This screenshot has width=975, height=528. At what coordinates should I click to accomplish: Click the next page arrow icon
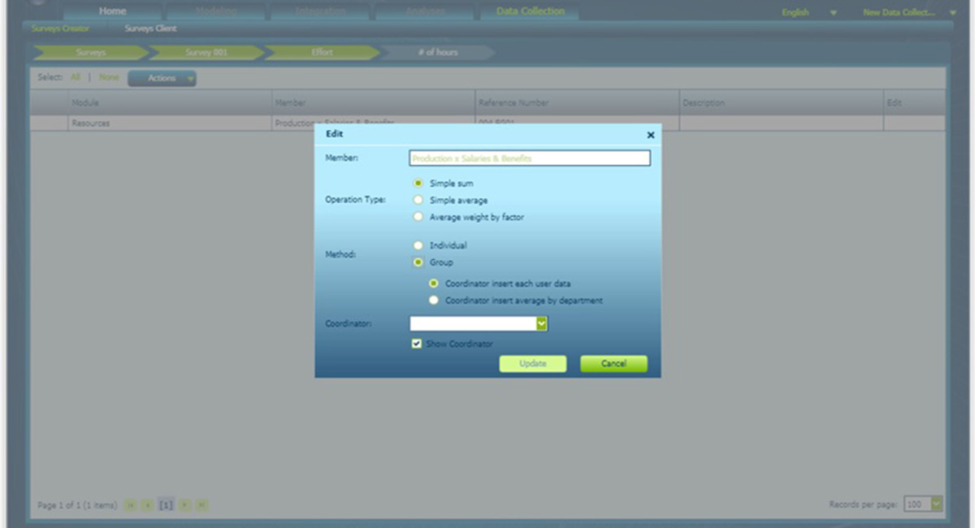(x=184, y=505)
